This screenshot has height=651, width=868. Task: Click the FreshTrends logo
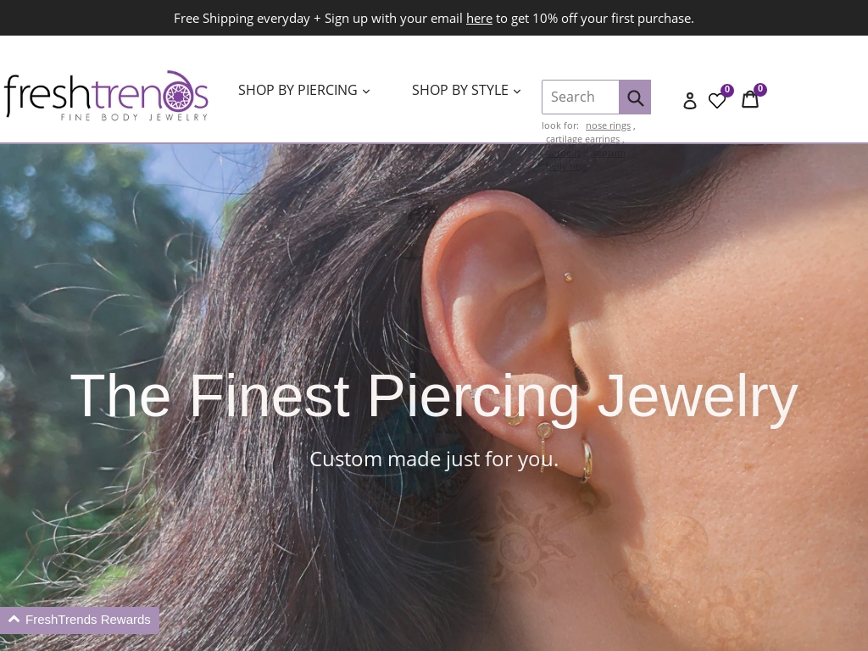(106, 95)
